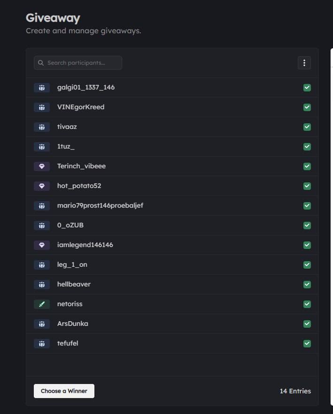Image resolution: width=333 pixels, height=414 pixels.
Task: Click the moderator sword icon beside netoriss
Action: (42, 304)
